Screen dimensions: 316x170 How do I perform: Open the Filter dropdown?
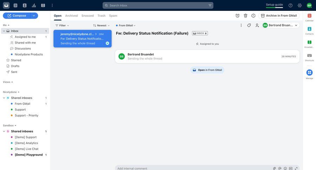click(x=62, y=25)
